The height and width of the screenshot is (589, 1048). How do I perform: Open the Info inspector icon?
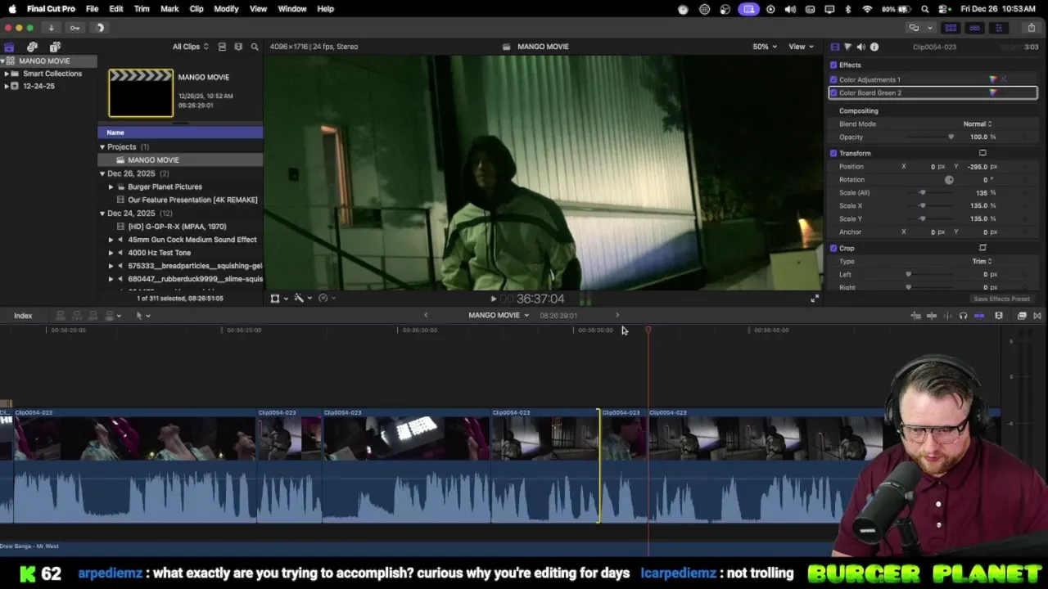(x=874, y=47)
